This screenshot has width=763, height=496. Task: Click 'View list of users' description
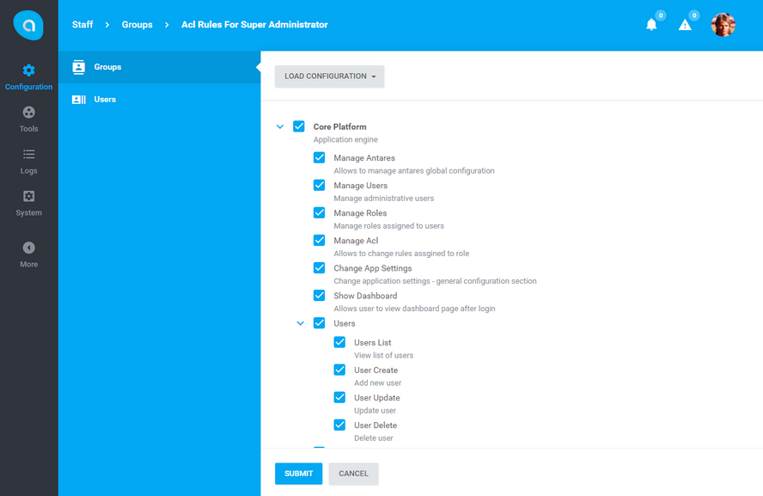click(384, 355)
